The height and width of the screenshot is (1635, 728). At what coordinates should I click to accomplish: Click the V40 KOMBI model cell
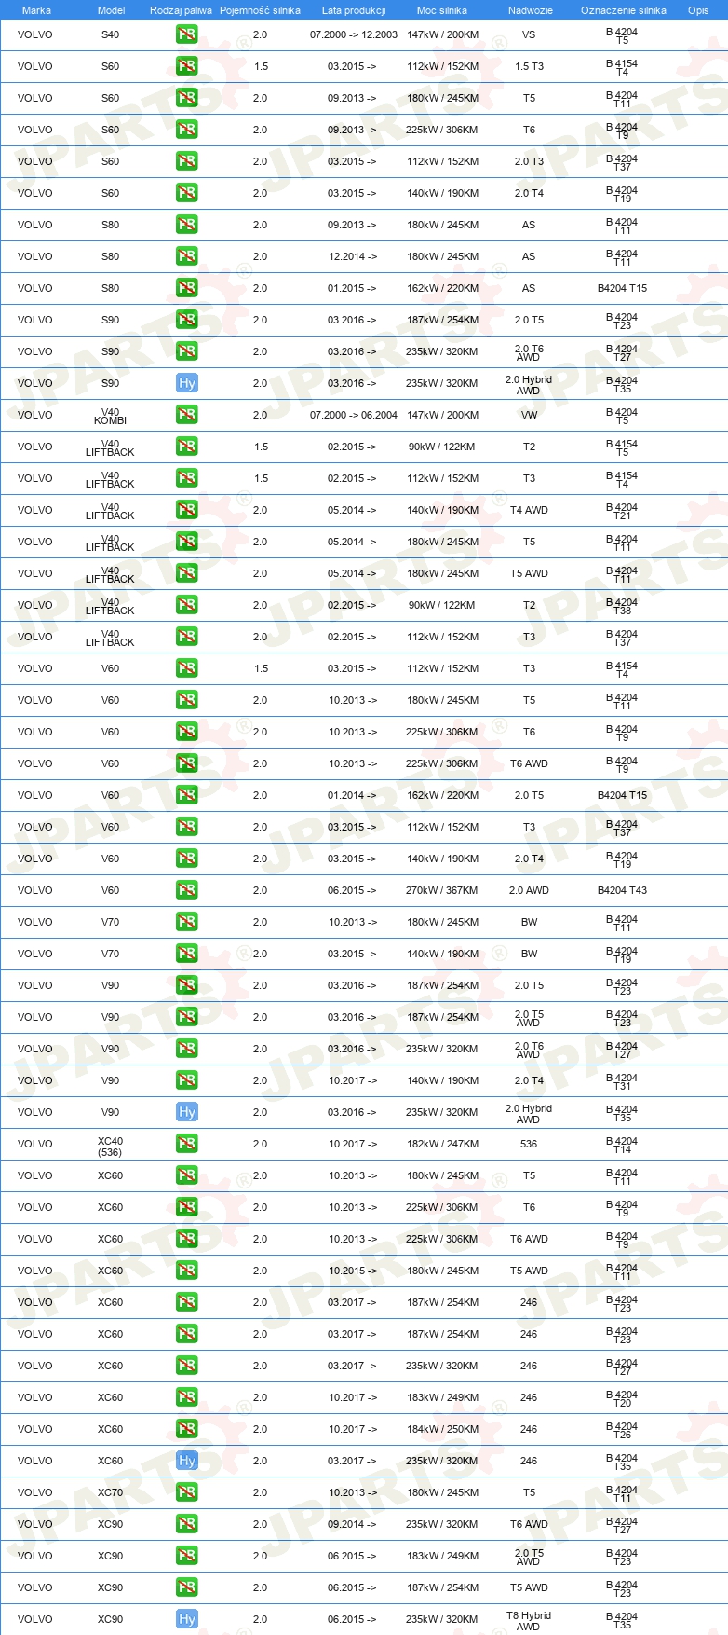pyautogui.click(x=110, y=416)
